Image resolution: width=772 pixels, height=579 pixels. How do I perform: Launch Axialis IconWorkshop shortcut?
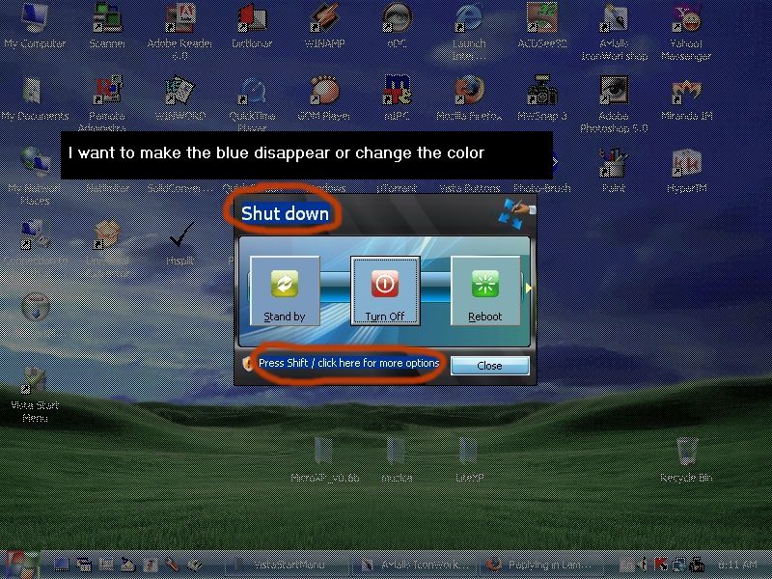pyautogui.click(x=614, y=31)
